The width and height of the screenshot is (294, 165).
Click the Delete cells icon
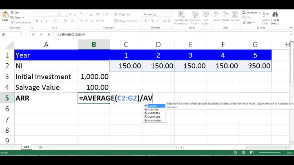(226, 14)
